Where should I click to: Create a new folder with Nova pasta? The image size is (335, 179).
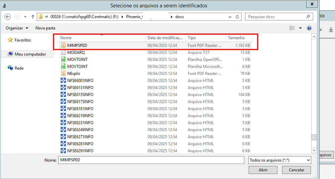[45, 28]
